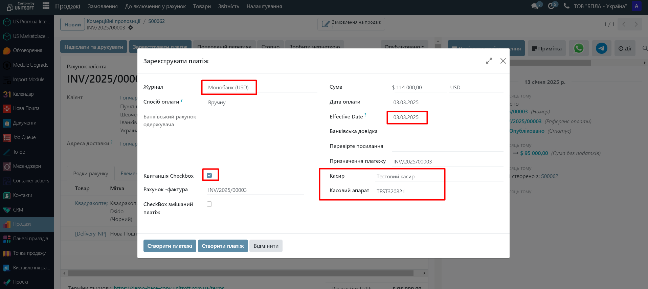
Task: Click Відмінити to cancel payment
Action: point(266,246)
